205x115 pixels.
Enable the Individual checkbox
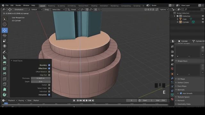(x=49, y=91)
